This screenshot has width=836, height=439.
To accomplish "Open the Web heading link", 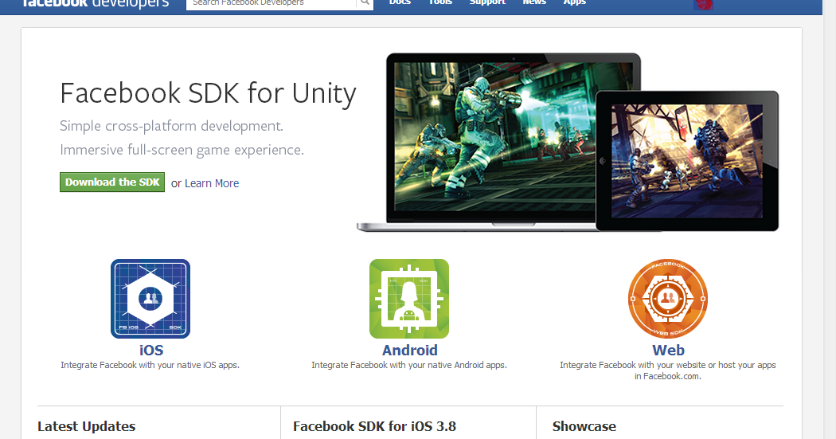I will tap(668, 350).
